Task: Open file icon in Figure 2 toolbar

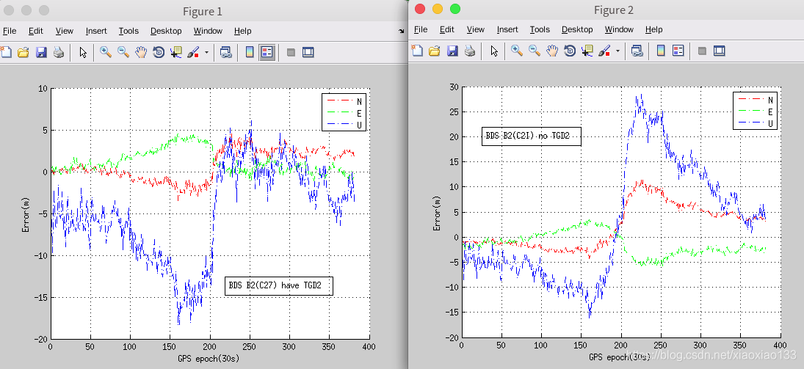Action: 434,50
